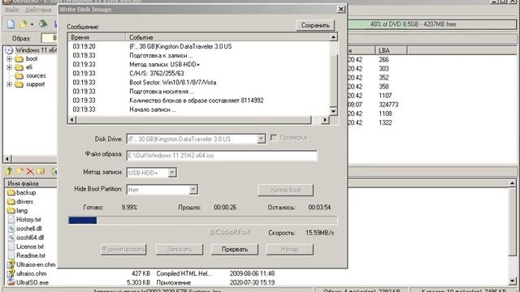This screenshot has width=520, height=292.
Task: Select the Readme.txt file icon
Action: tap(11, 255)
